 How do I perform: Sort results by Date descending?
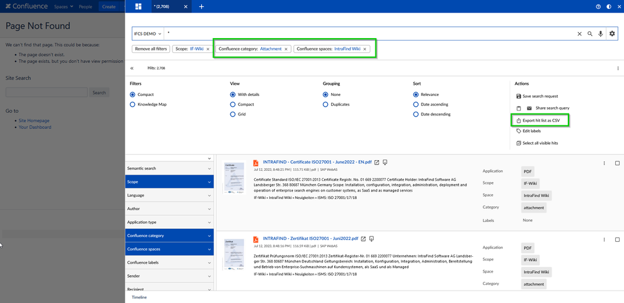(x=416, y=114)
